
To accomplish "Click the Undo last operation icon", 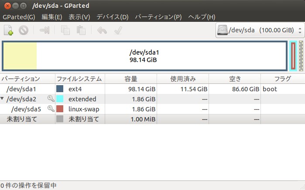I will [x=102, y=30].
